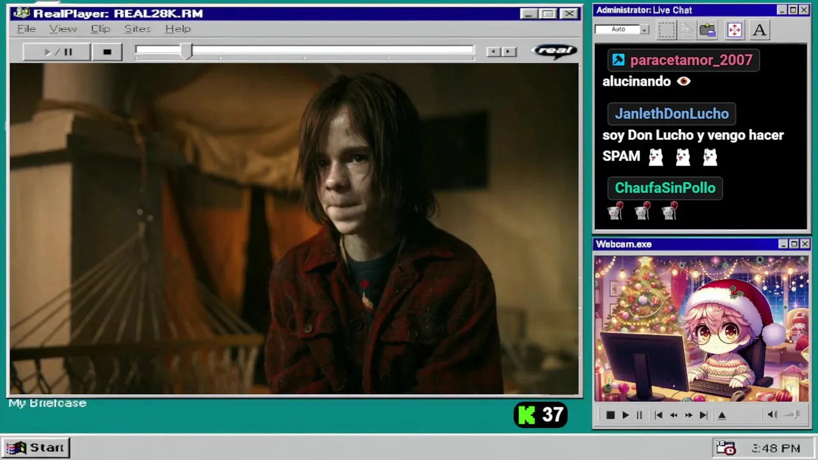Click the eye emoji after 'alucinando'
818x460 pixels.
(684, 81)
